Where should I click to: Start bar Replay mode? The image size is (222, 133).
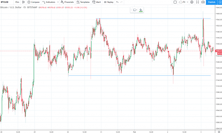point(109,2)
